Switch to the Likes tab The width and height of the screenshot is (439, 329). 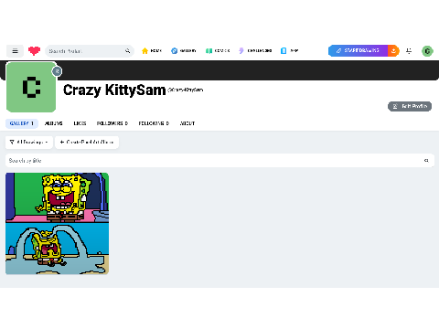tap(80, 123)
